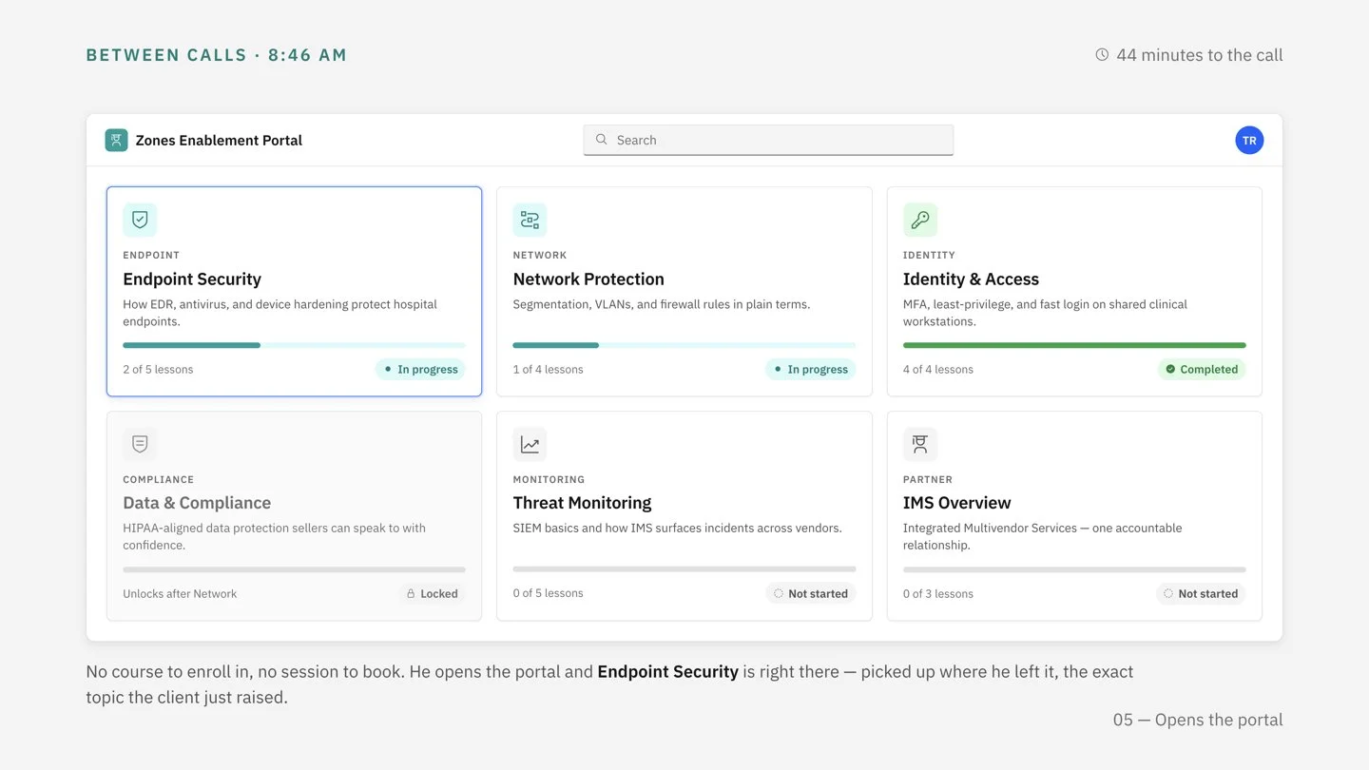This screenshot has height=770, width=1369.
Task: Click the IMS Overview partner icon
Action: tap(920, 444)
